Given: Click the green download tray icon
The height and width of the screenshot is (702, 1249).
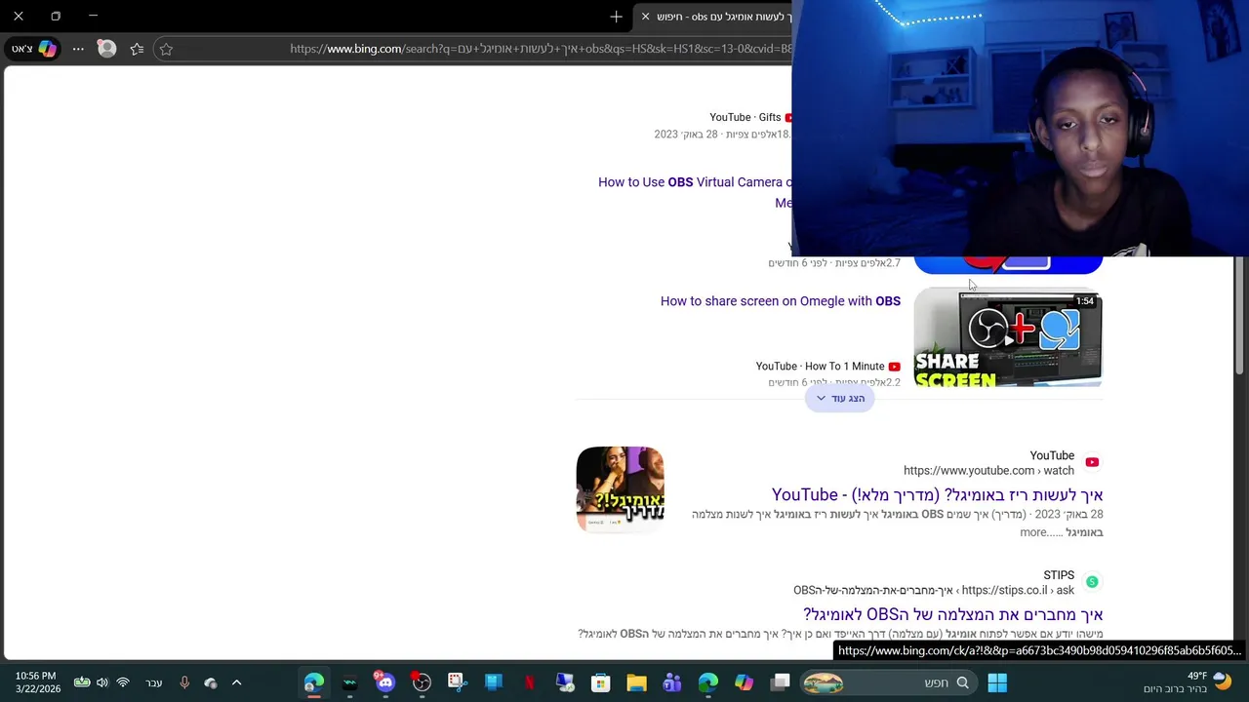Looking at the screenshot, I should 82,682.
